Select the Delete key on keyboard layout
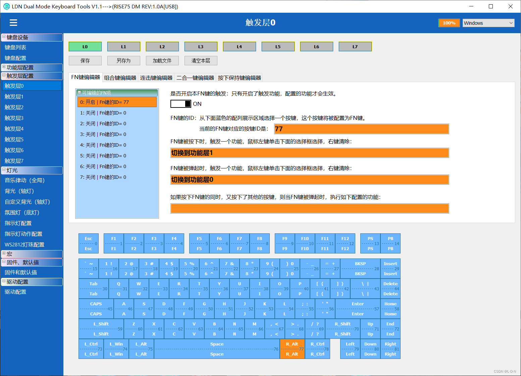The height and width of the screenshot is (376, 521). pyautogui.click(x=390, y=289)
